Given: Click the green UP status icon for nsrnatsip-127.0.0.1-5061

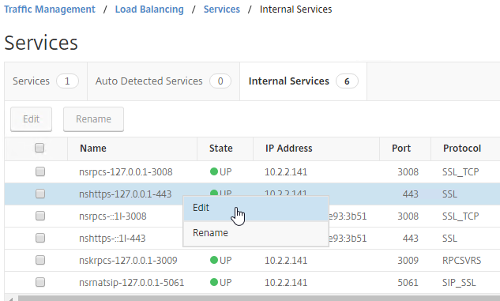Looking at the screenshot, I should (x=213, y=282).
